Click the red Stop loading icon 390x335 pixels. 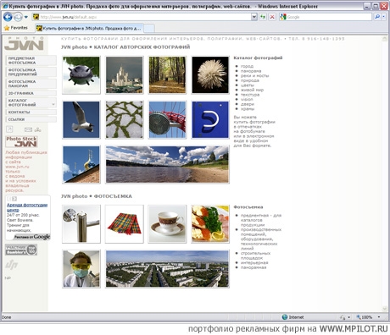coord(272,17)
